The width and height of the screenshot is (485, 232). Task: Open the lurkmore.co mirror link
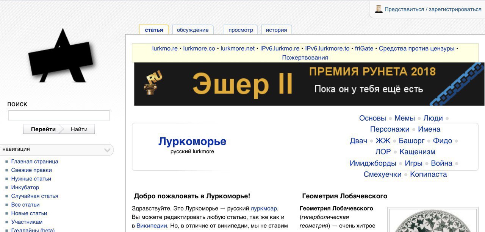[199, 48]
